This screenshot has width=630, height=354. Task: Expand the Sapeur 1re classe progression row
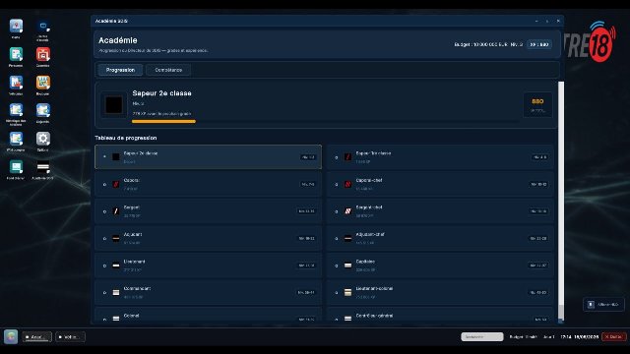440,157
